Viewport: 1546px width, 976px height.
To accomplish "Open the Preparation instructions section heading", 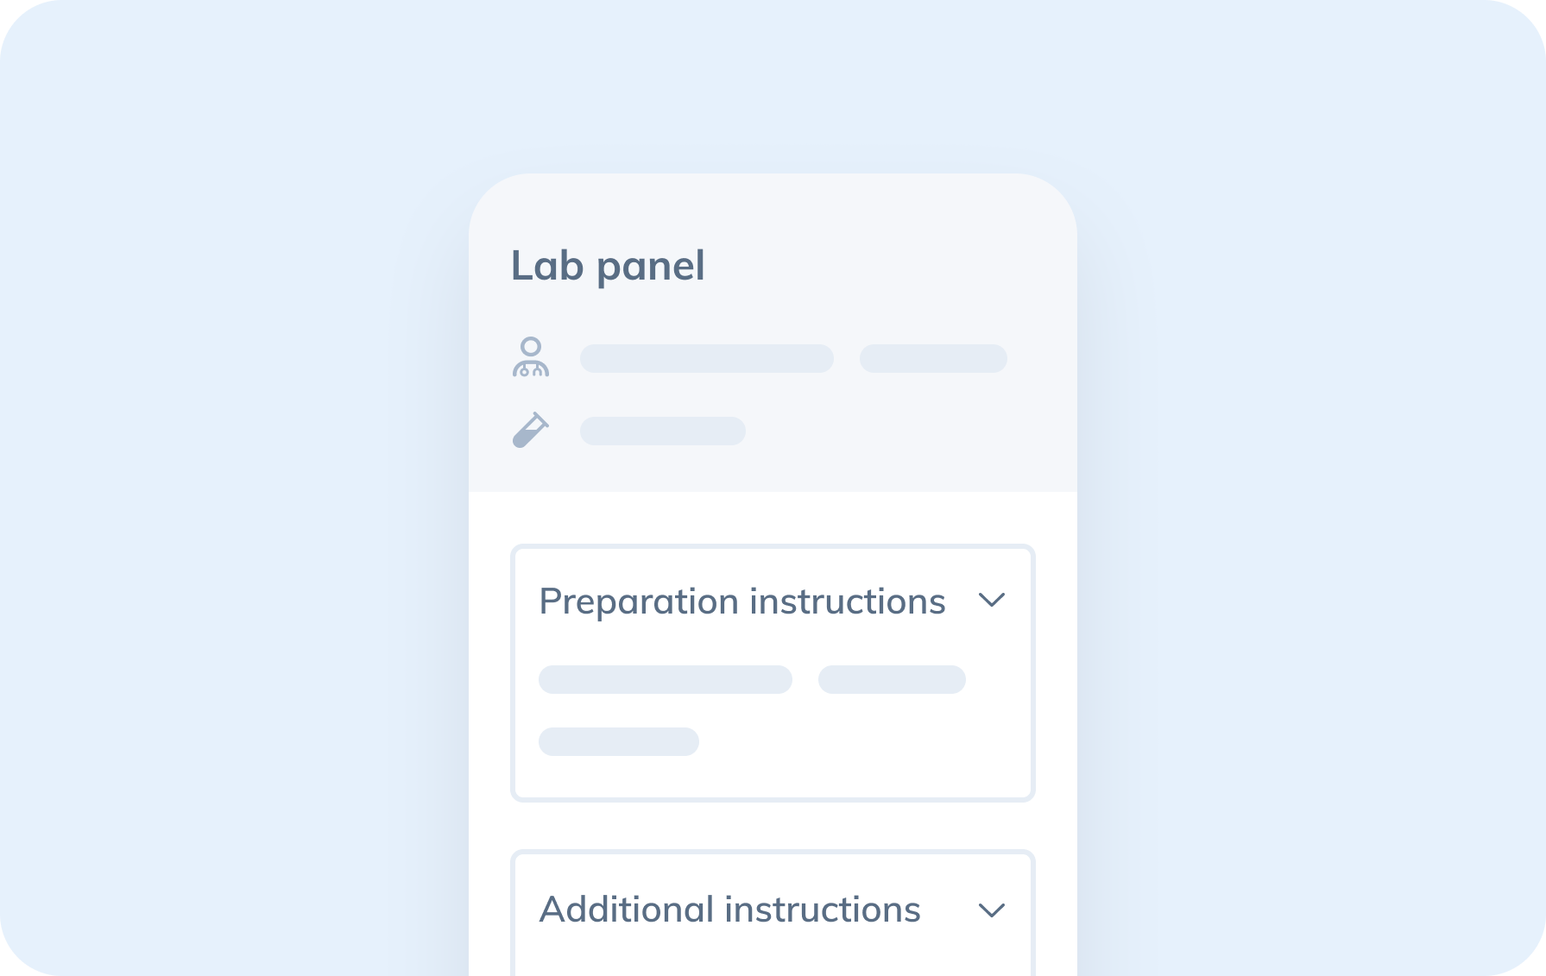I will (742, 601).
